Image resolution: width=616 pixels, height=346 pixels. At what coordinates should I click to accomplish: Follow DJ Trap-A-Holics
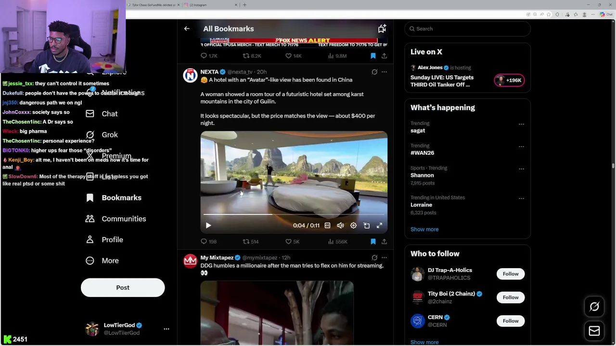click(x=511, y=274)
